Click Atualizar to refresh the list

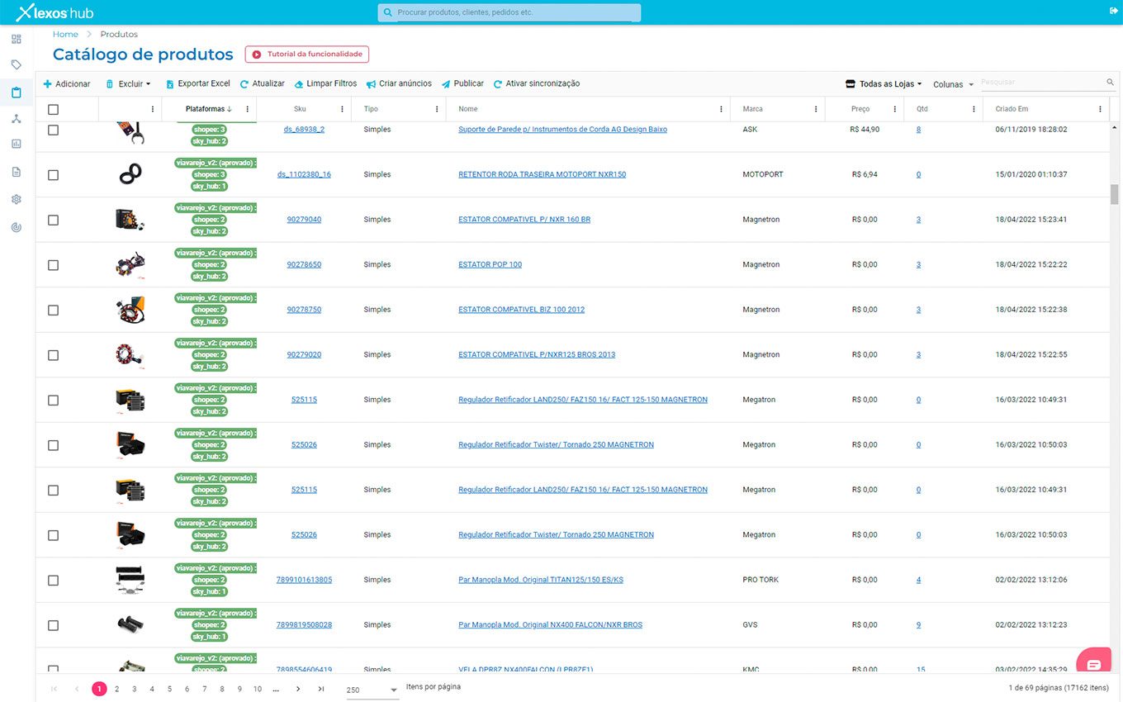tap(263, 84)
